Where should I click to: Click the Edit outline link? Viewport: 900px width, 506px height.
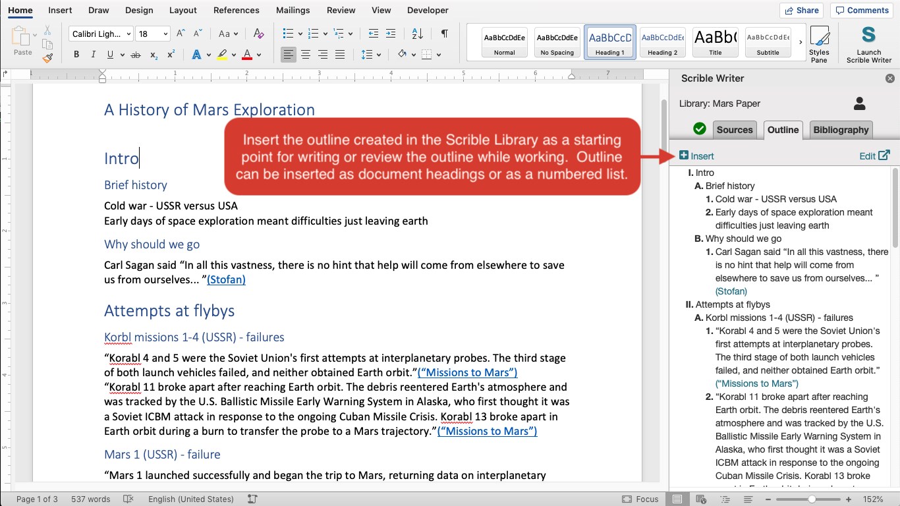coord(874,156)
